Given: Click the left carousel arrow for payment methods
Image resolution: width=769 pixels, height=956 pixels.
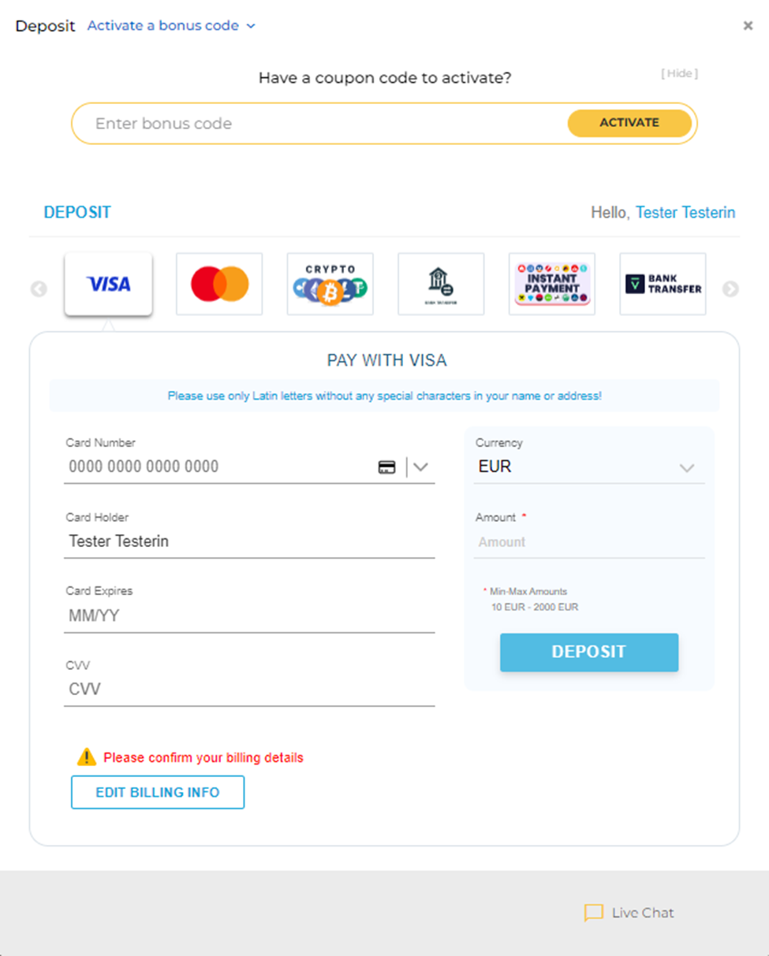Looking at the screenshot, I should 39,289.
